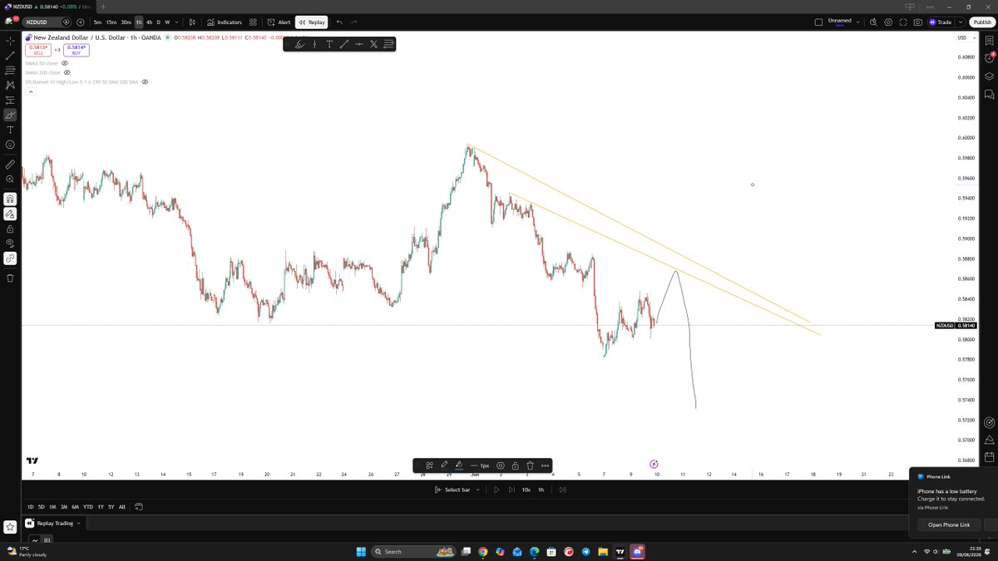The width and height of the screenshot is (998, 561).
Task: Select the trend line tool
Action: pyautogui.click(x=10, y=56)
